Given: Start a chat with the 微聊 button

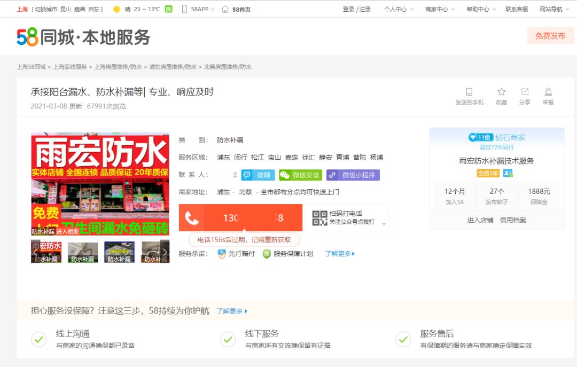Looking at the screenshot, I should tap(258, 175).
